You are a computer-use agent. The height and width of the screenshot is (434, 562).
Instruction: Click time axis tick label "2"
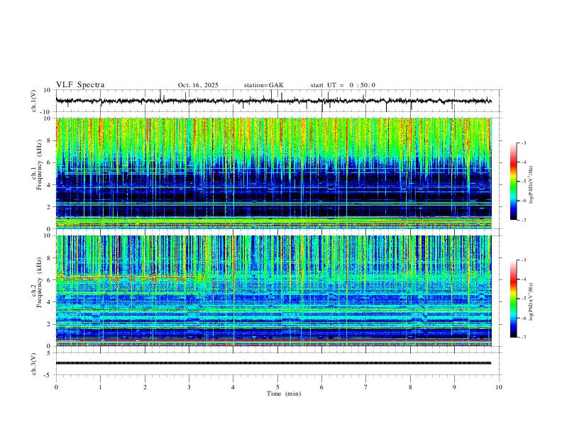pos(145,387)
